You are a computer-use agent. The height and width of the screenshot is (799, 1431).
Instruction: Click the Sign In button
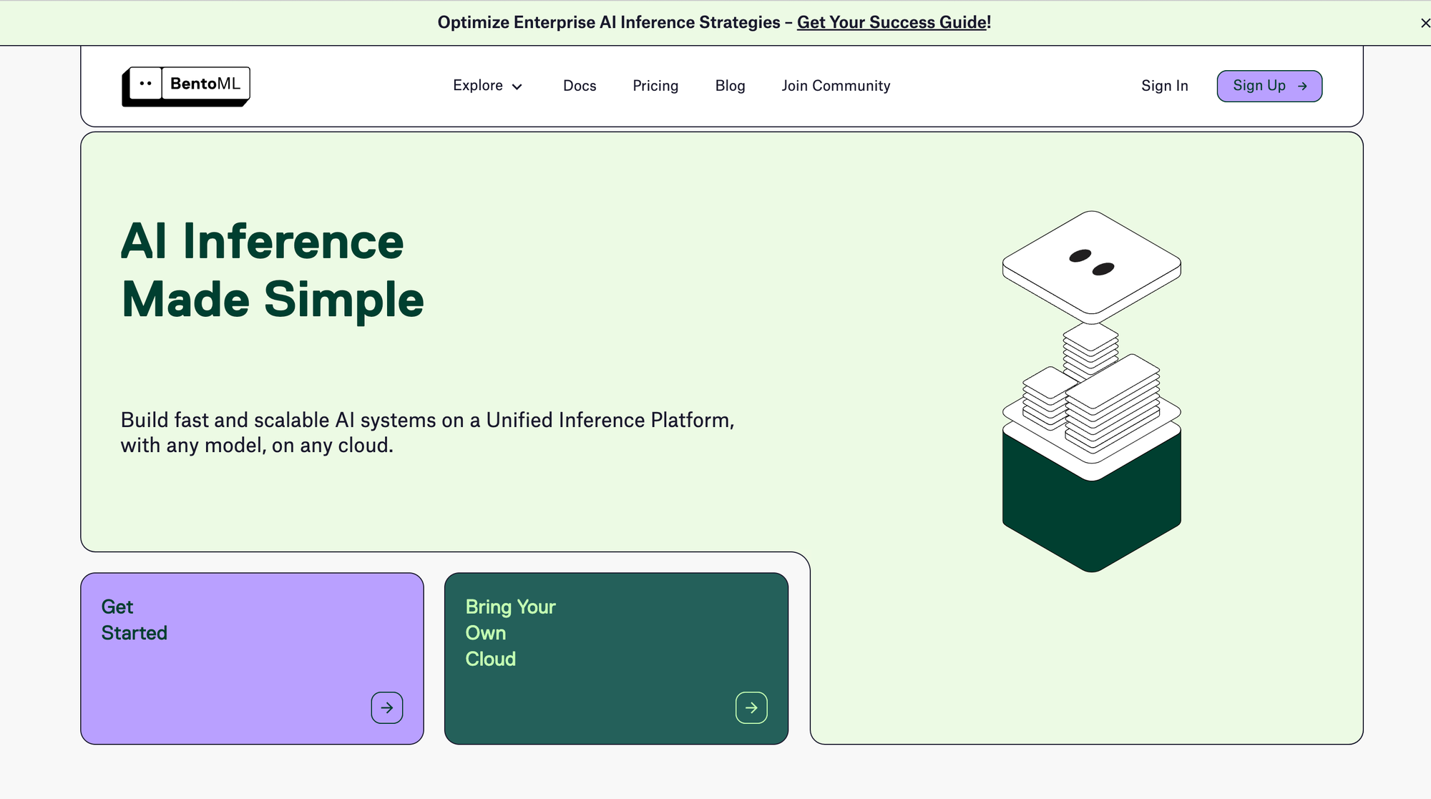coord(1165,86)
